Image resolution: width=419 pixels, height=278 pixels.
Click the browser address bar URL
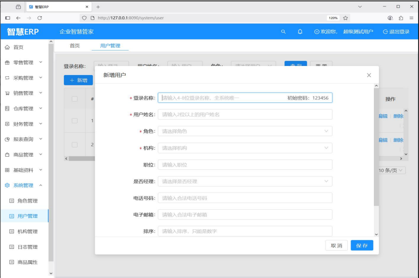(131, 18)
